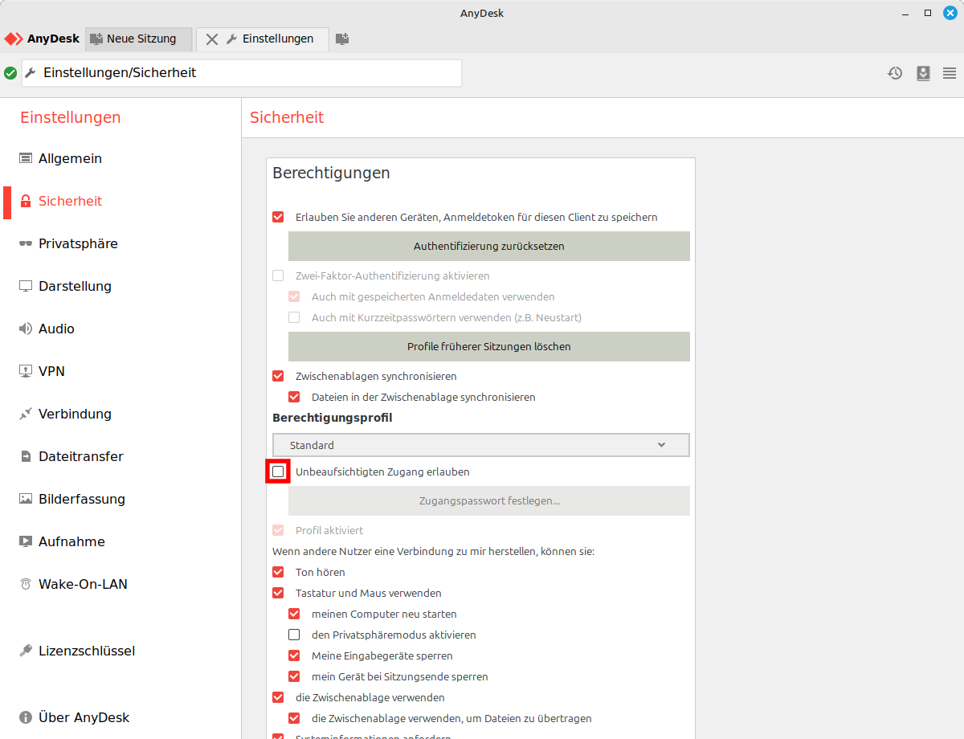Screen dimensions: 964x739
Task: Open new session tab plus icon
Action: tap(342, 39)
